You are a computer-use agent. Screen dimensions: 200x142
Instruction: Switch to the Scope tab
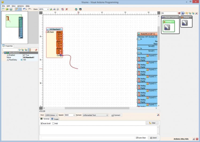55,119
